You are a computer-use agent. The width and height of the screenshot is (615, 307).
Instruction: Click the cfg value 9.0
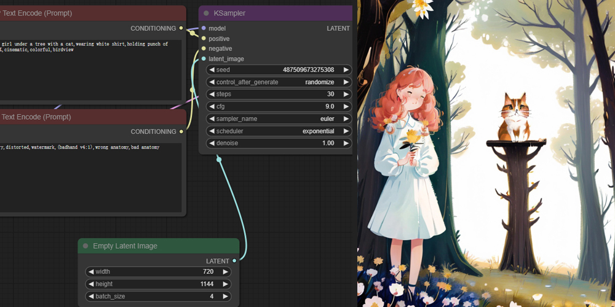(x=330, y=106)
